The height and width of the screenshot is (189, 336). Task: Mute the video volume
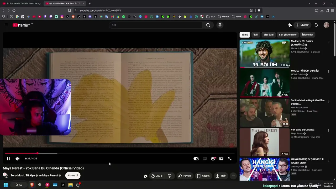coord(17,159)
